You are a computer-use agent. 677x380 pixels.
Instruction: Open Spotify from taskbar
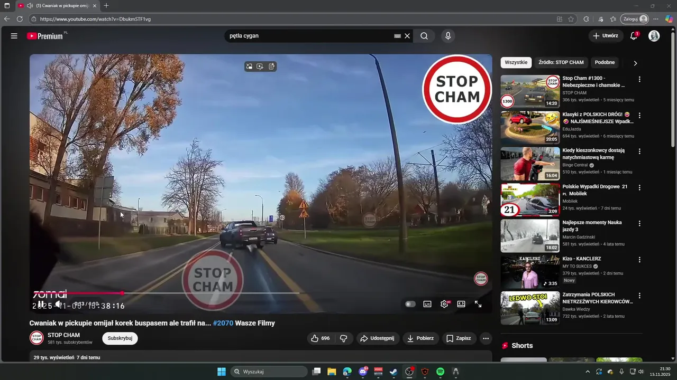point(440,372)
